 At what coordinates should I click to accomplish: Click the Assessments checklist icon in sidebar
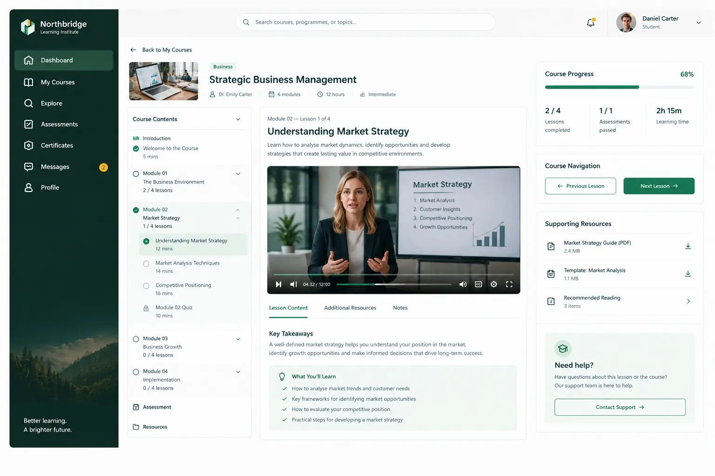tap(28, 124)
